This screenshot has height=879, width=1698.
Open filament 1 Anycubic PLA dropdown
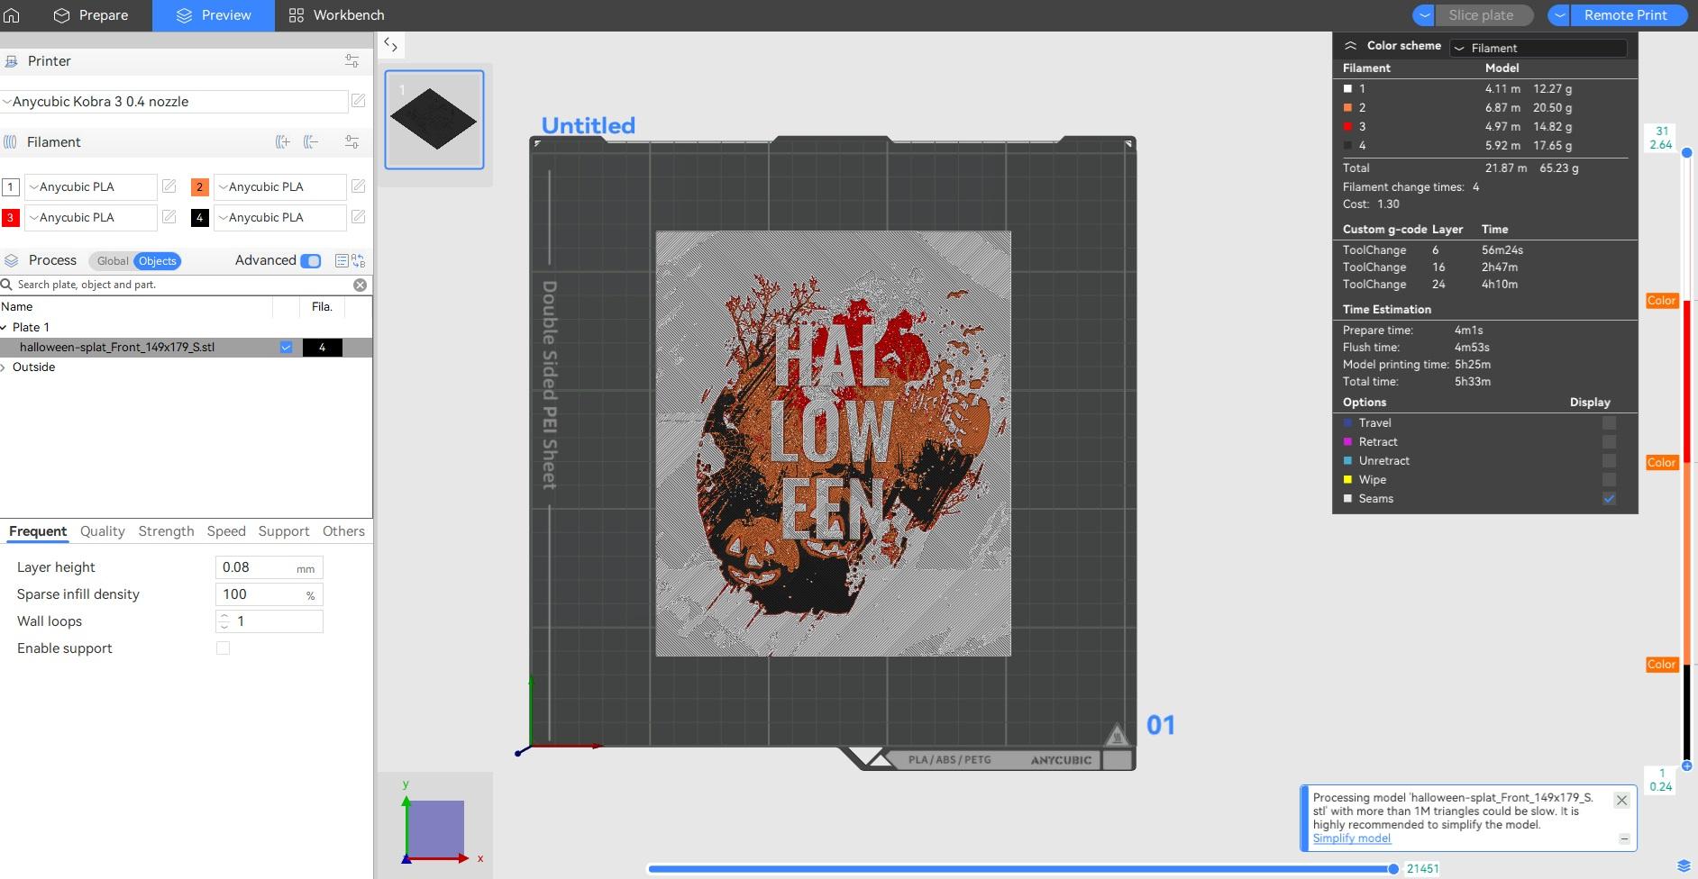point(90,186)
